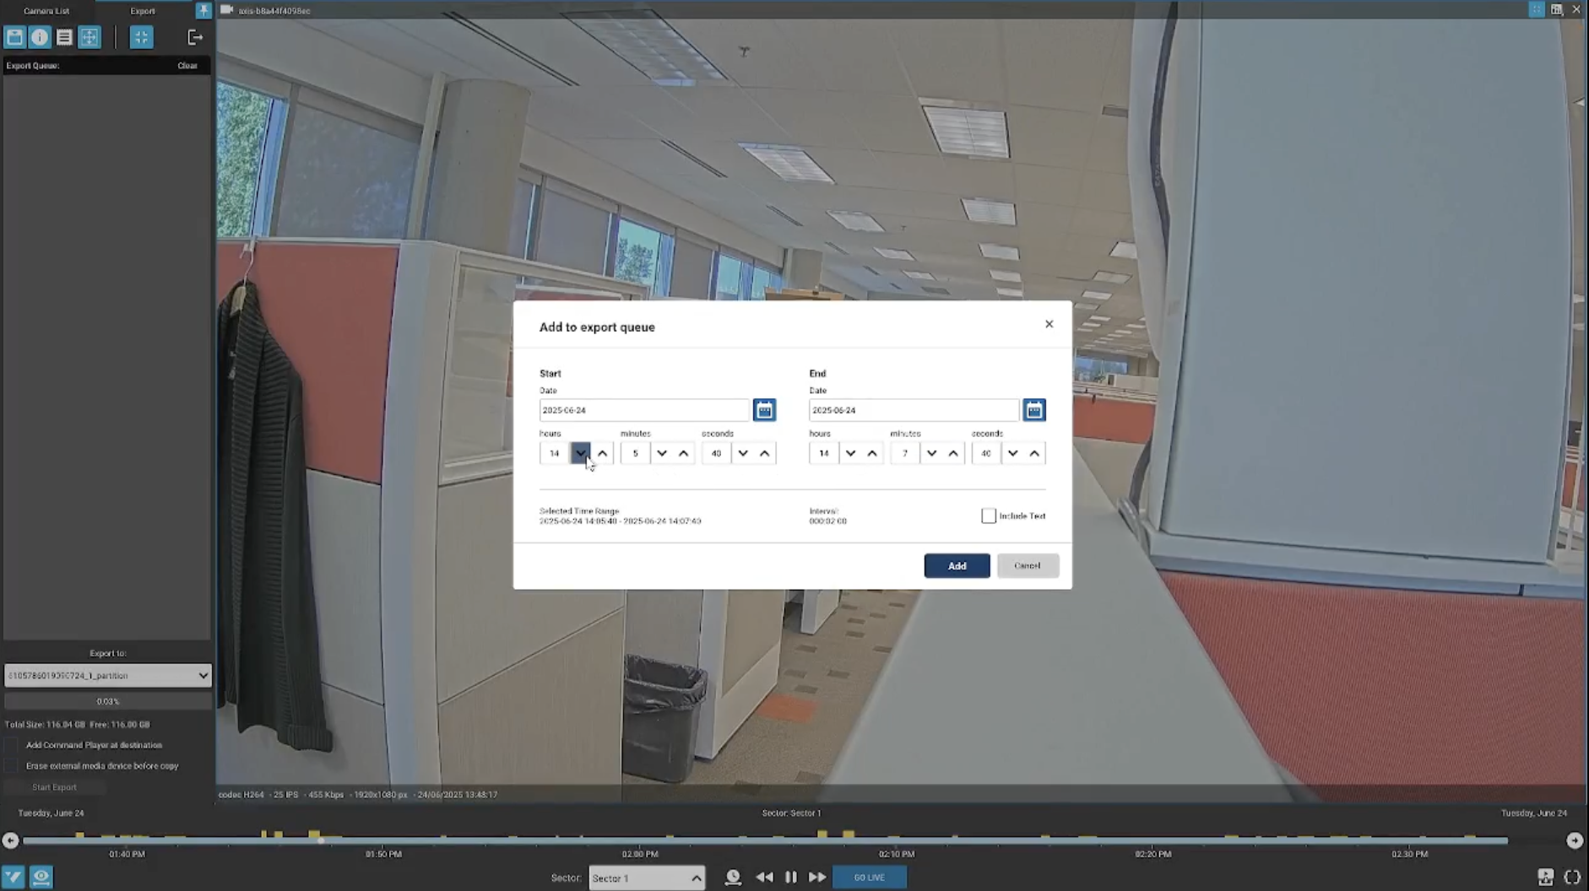Click the info icon in left toolbar
This screenshot has height=891, width=1589.
(40, 37)
